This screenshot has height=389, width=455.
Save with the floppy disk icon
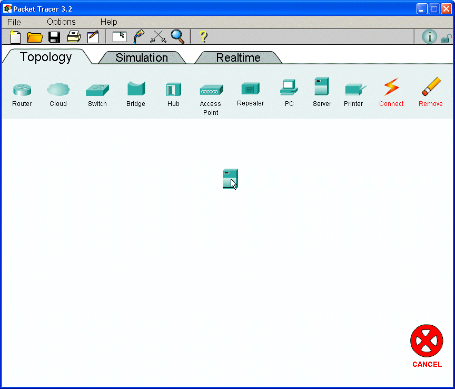(54, 37)
